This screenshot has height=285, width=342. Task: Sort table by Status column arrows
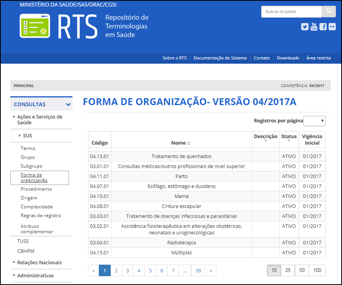tap(289, 141)
